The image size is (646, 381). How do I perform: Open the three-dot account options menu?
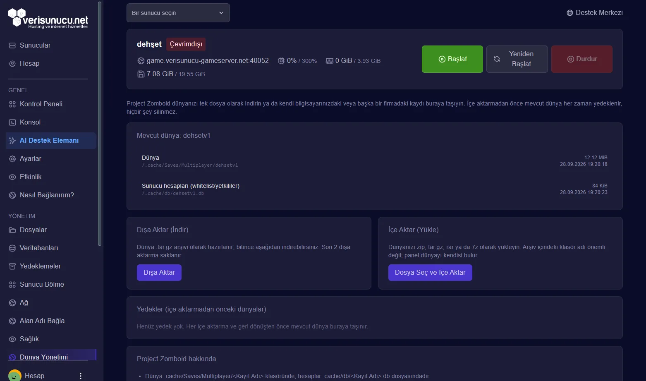pyautogui.click(x=81, y=376)
